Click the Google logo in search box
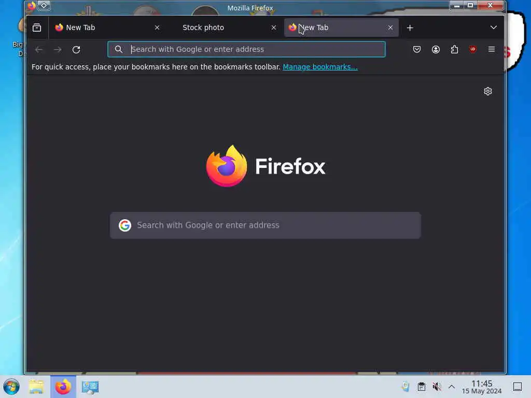 click(125, 225)
